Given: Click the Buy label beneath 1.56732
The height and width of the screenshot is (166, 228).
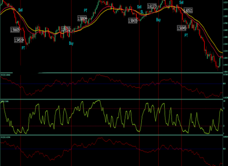Looking at the screenshot, I should coord(71,44).
